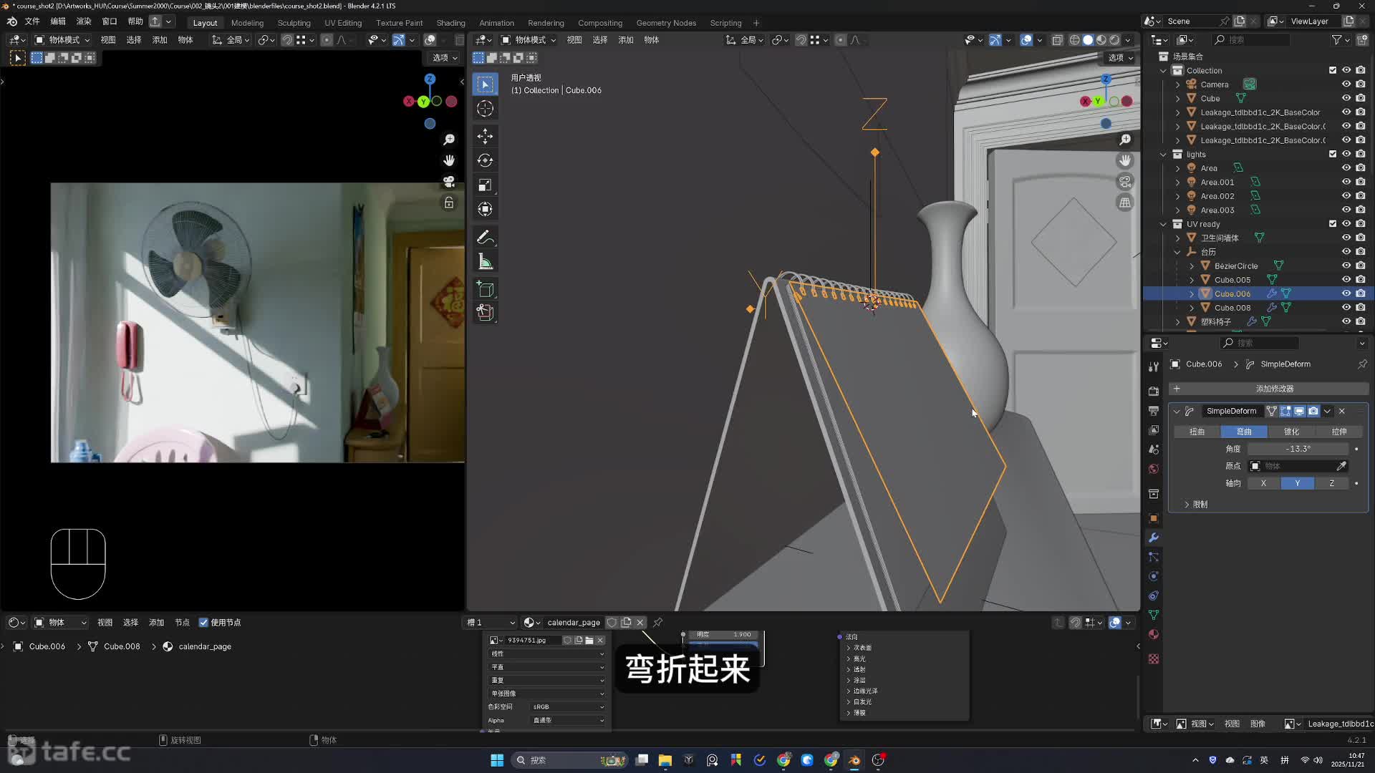The height and width of the screenshot is (773, 1375).
Task: Select the Scale tool icon
Action: [x=485, y=185]
